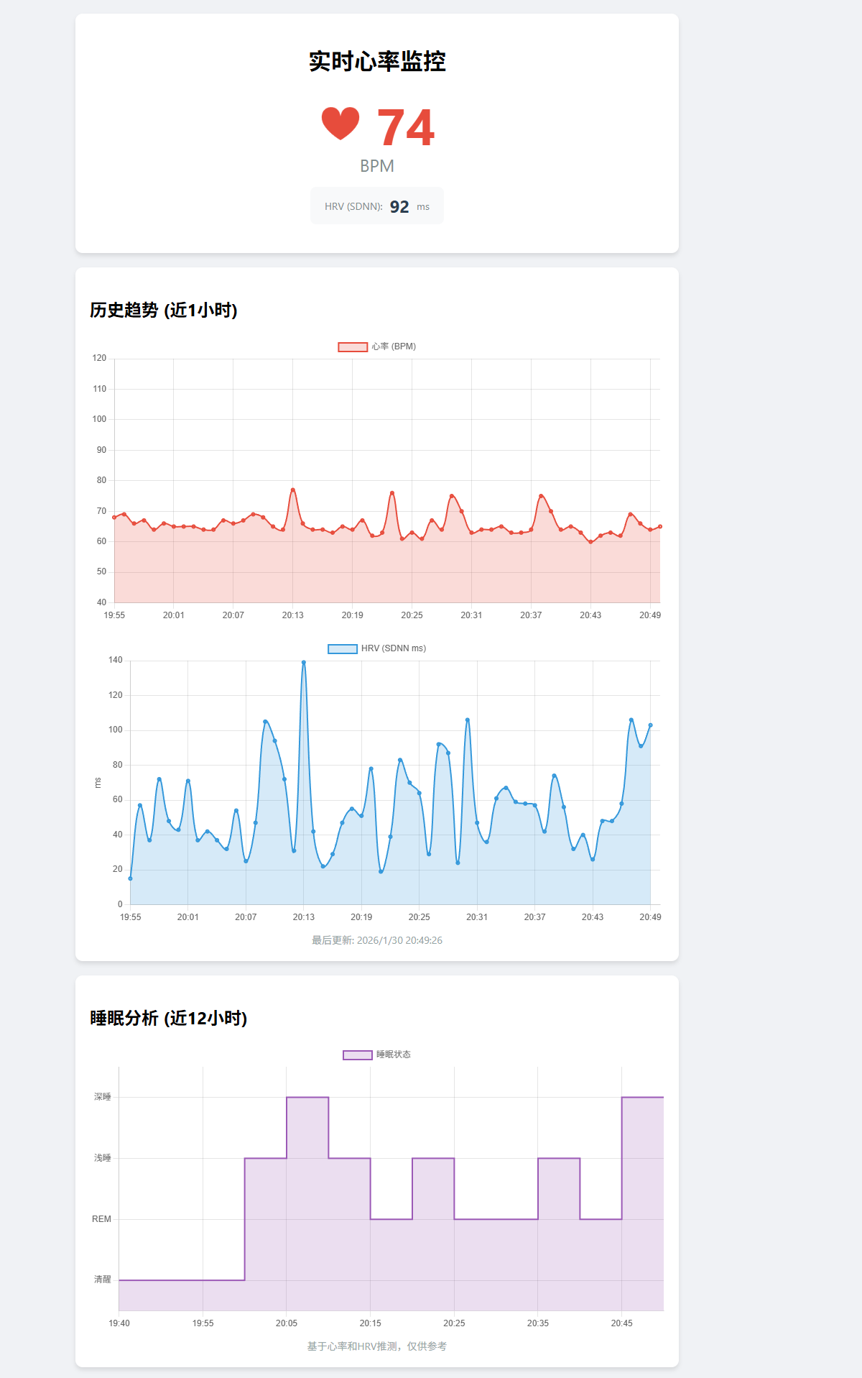Toggle the HRV (SDNN ms) legend item
The image size is (862, 1378).
point(377,648)
